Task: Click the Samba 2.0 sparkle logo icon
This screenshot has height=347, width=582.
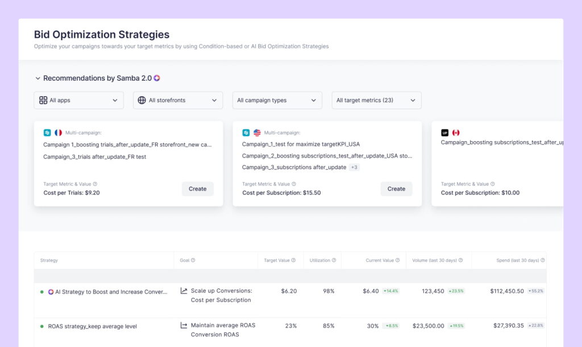Action: pos(157,78)
